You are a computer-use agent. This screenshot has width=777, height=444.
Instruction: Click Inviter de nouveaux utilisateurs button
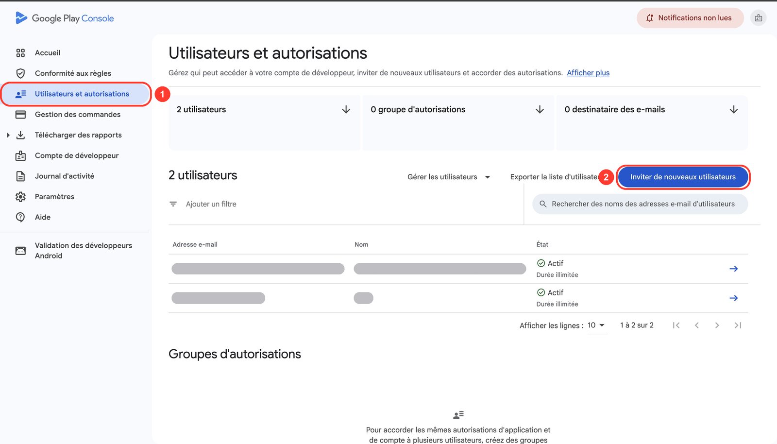click(683, 177)
